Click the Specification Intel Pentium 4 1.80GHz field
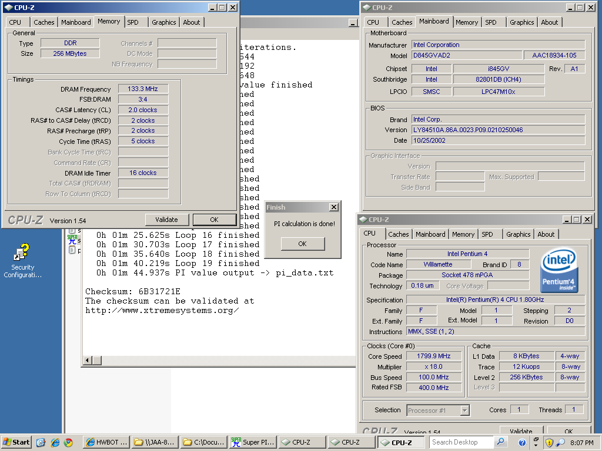The height and width of the screenshot is (451, 602). point(495,300)
